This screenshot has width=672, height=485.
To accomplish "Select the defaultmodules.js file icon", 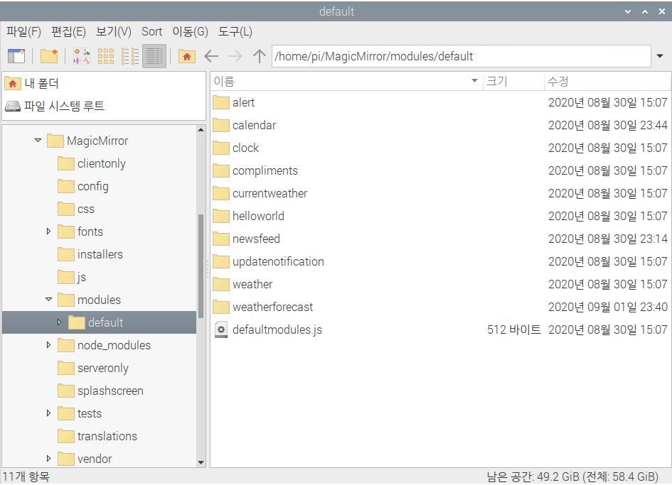I will pyautogui.click(x=221, y=329).
